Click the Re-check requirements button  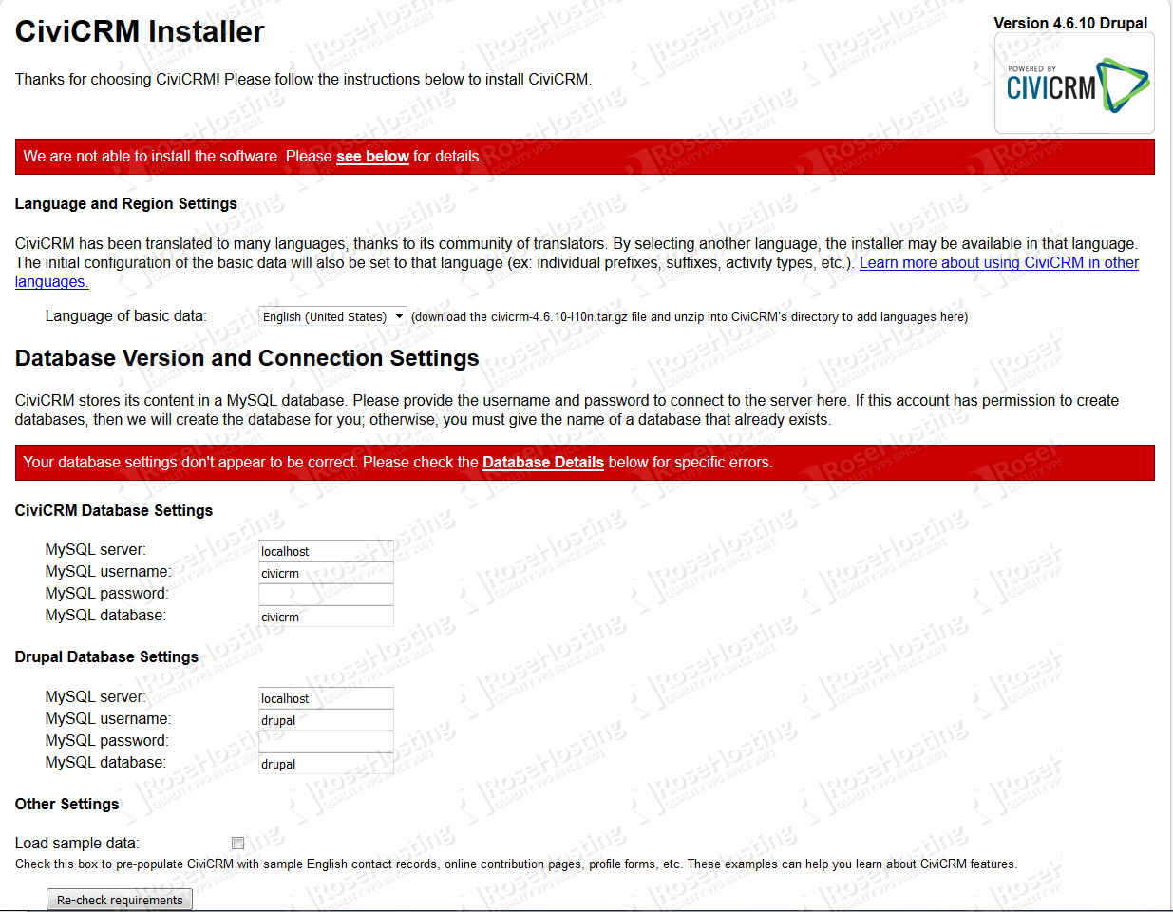tap(120, 900)
